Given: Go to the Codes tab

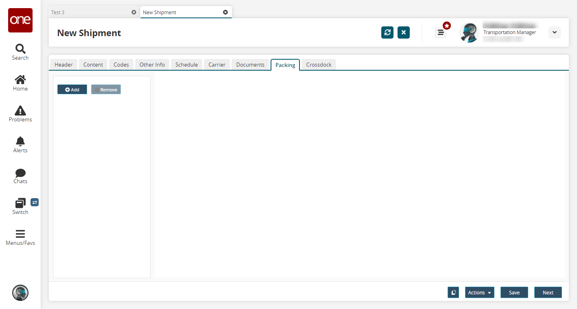Looking at the screenshot, I should (121, 65).
